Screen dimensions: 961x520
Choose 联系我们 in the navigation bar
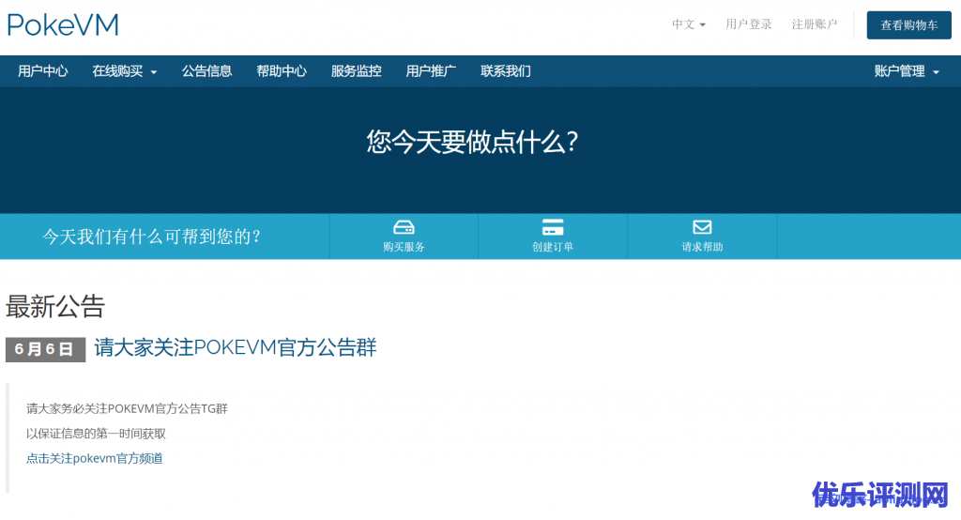click(506, 71)
